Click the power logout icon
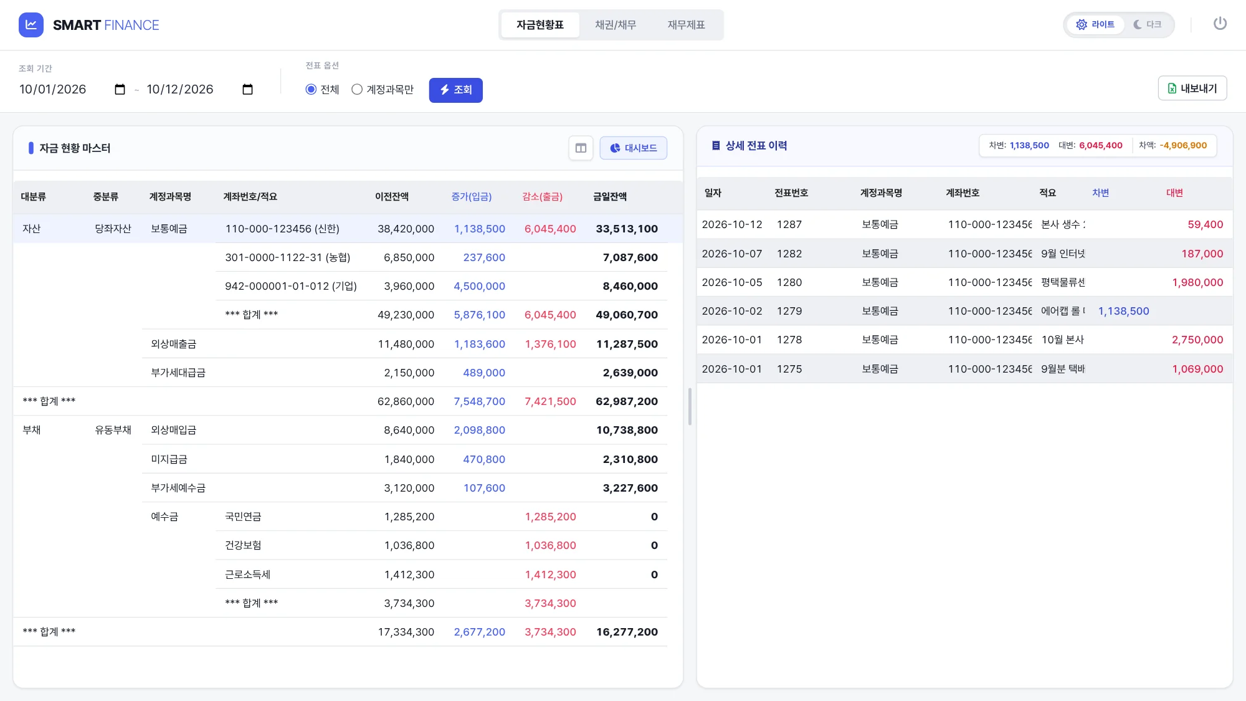The width and height of the screenshot is (1246, 701). click(x=1220, y=24)
